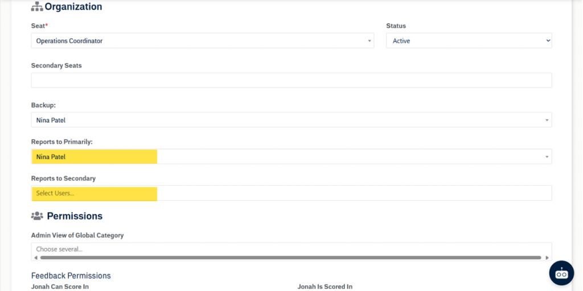Click the horizontal scrollbar right arrow
Image resolution: width=583 pixels, height=291 pixels.
pos(548,257)
